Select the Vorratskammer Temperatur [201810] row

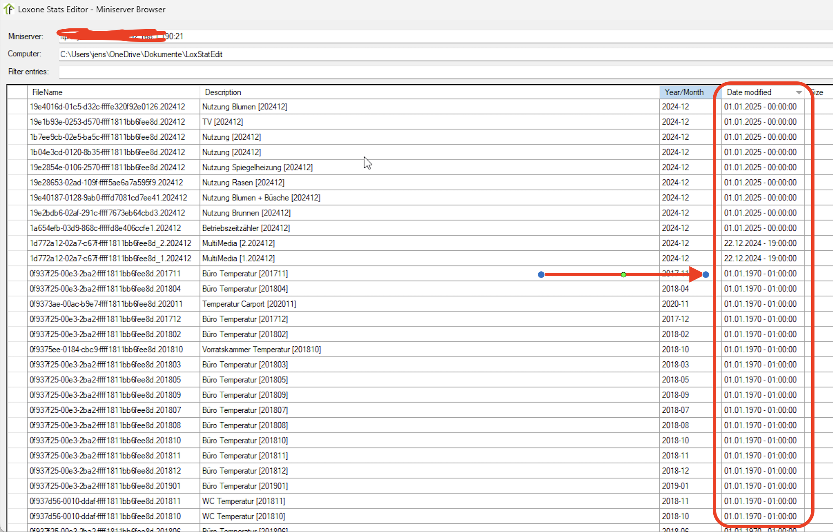(261, 349)
